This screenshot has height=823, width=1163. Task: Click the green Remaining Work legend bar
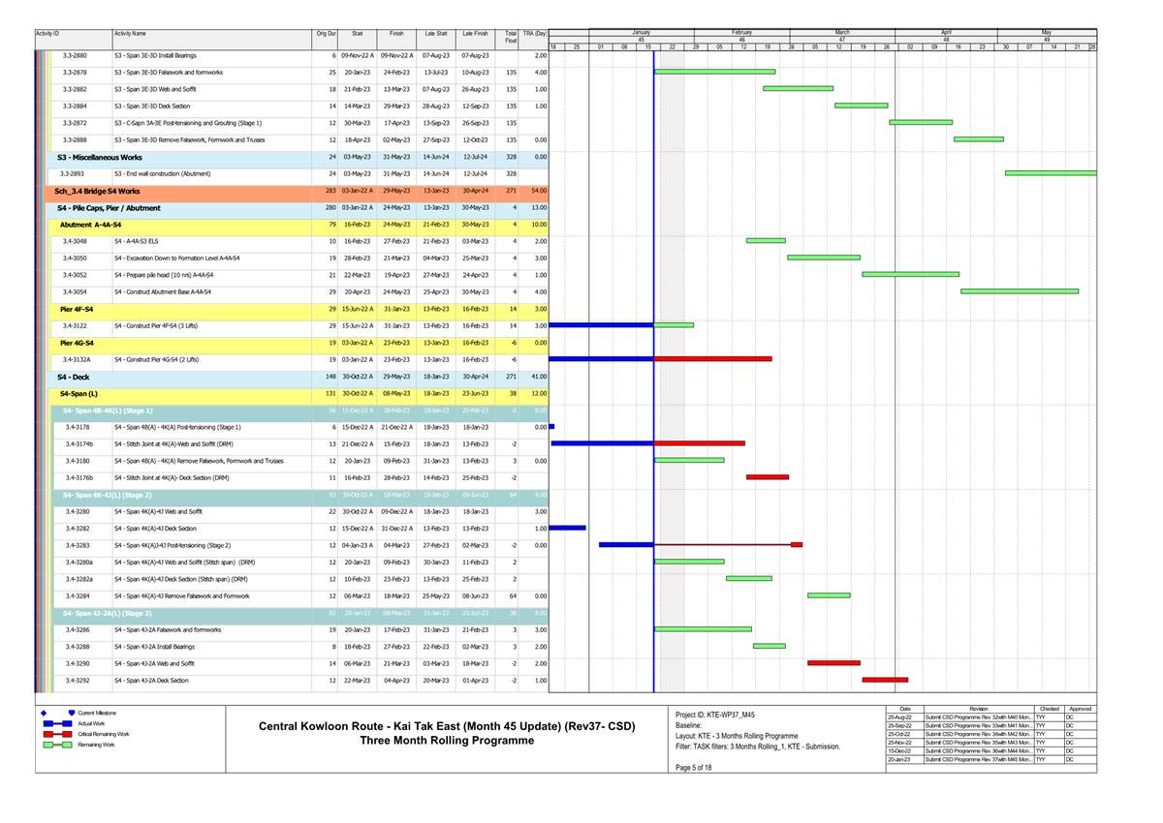(x=54, y=745)
